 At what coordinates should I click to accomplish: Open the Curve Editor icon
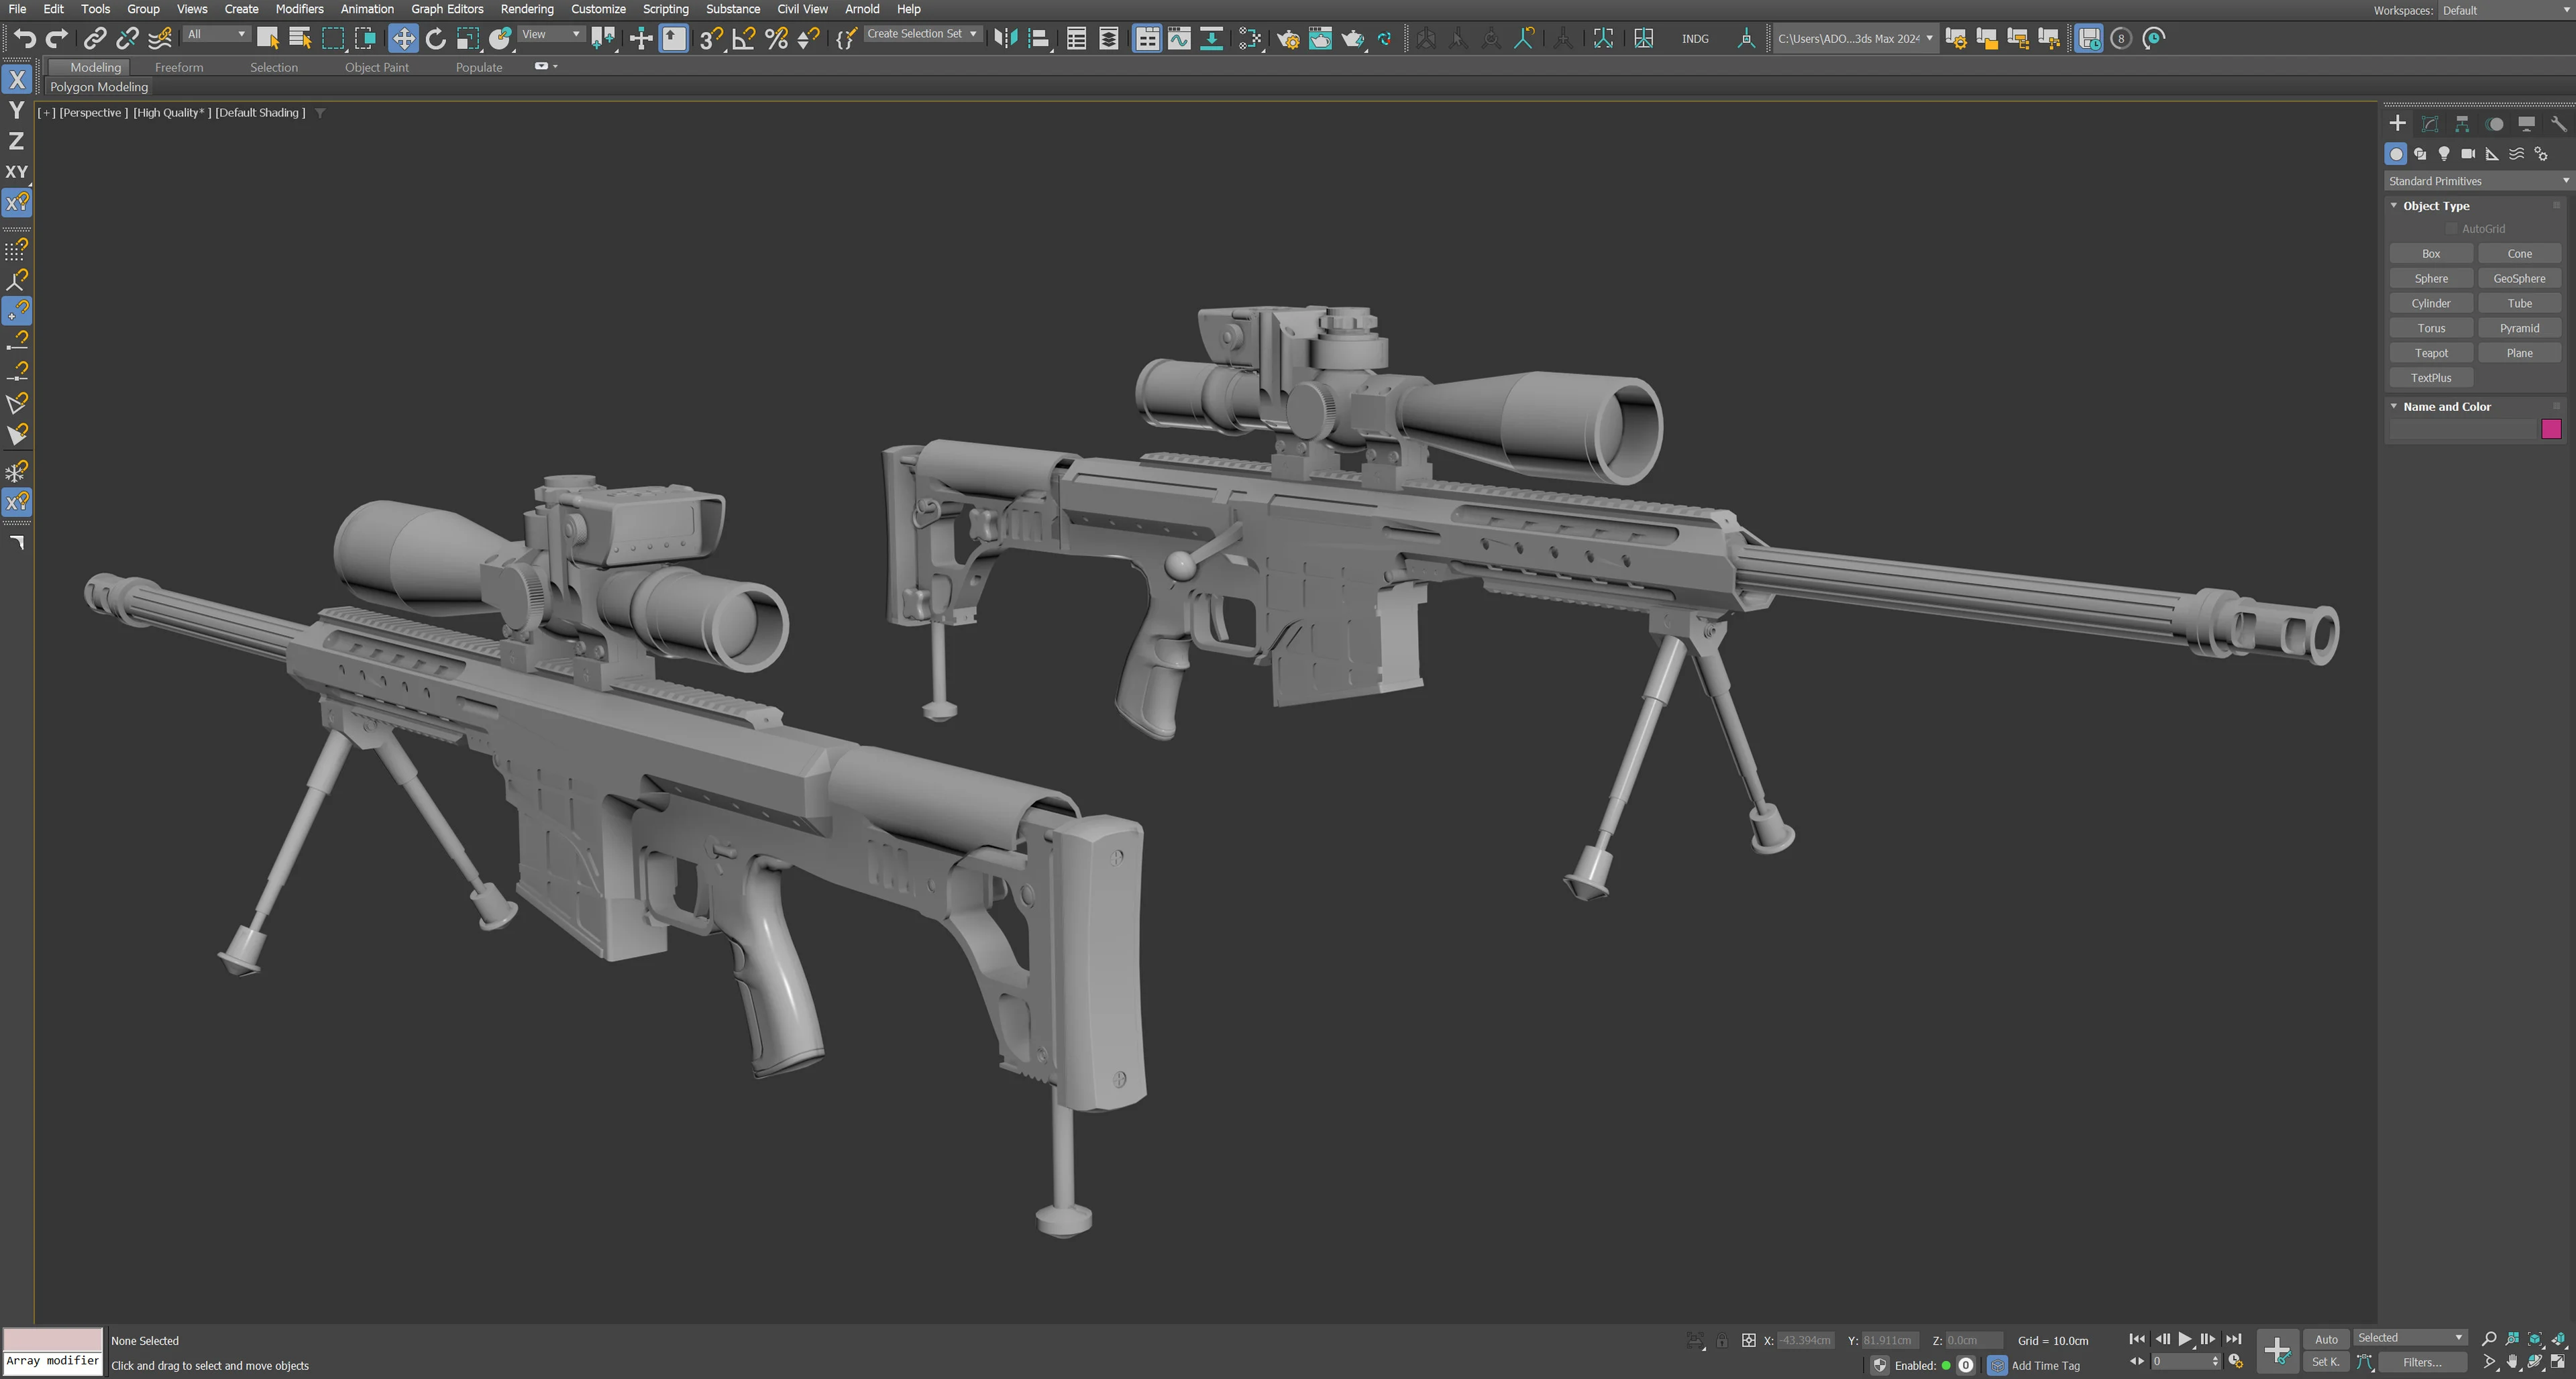1179,38
